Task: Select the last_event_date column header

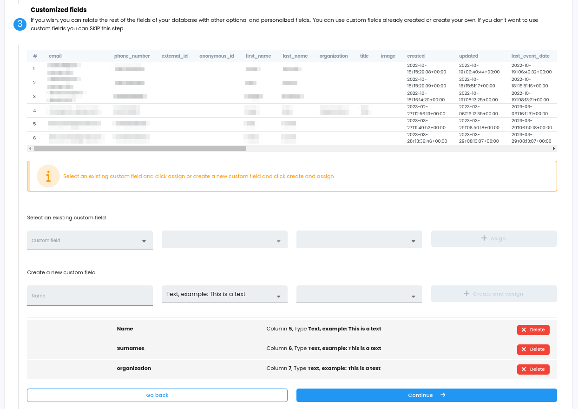Action: [x=530, y=56]
